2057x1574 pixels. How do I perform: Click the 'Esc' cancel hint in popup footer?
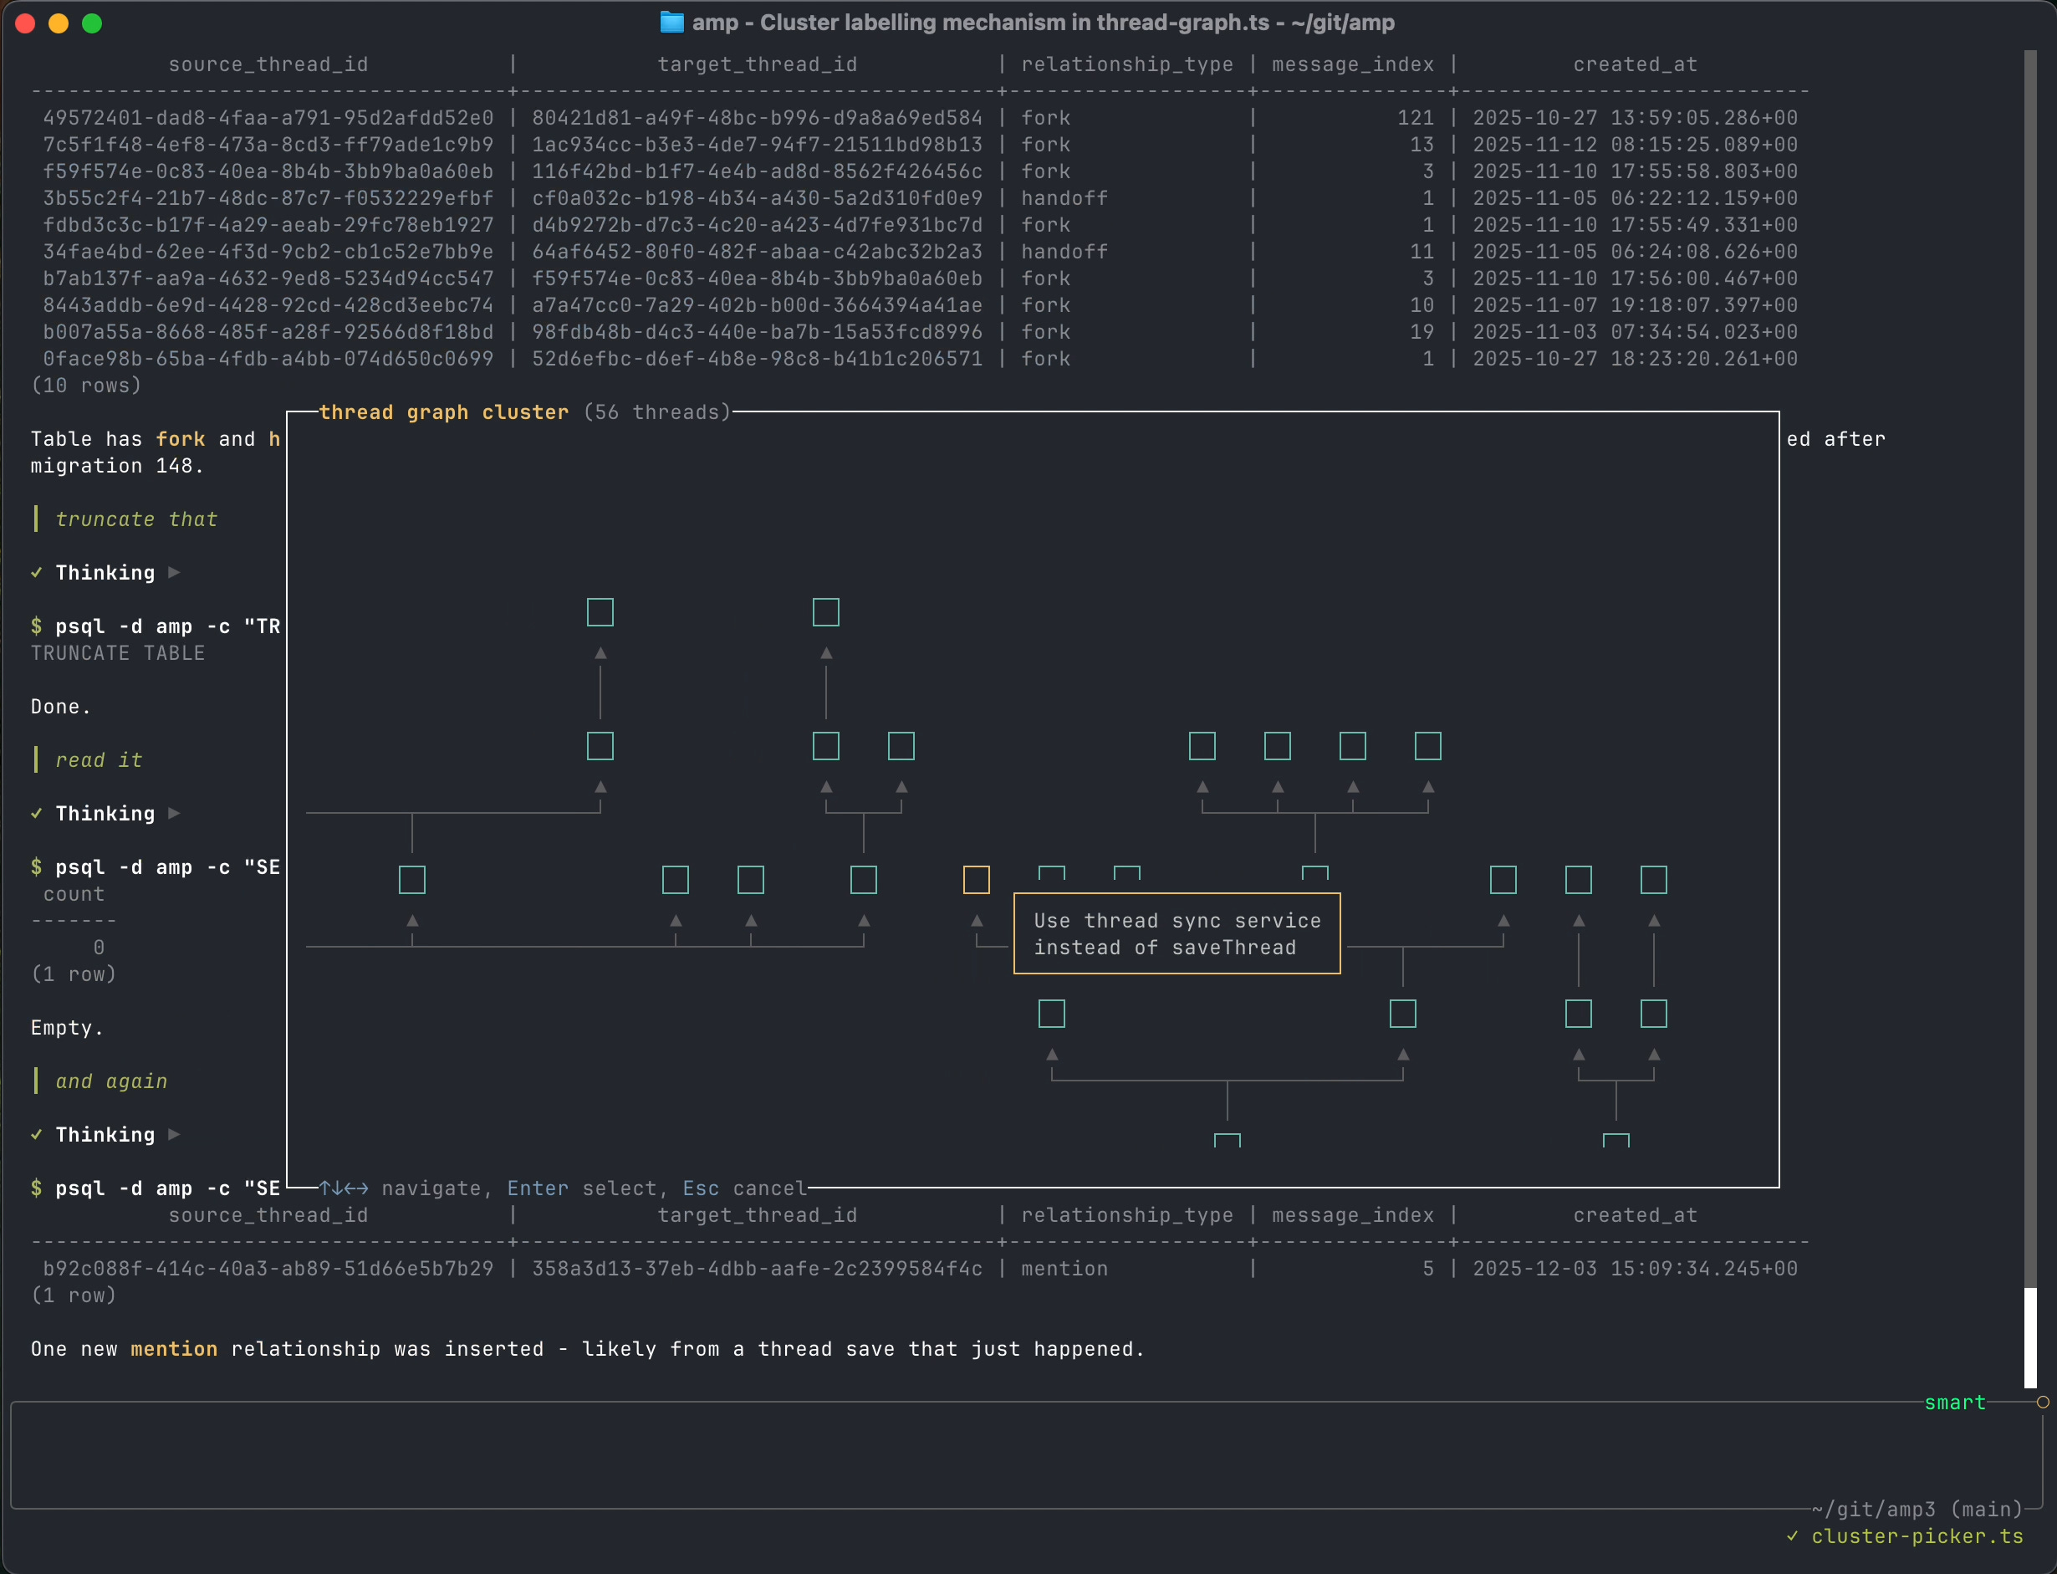(x=701, y=1188)
